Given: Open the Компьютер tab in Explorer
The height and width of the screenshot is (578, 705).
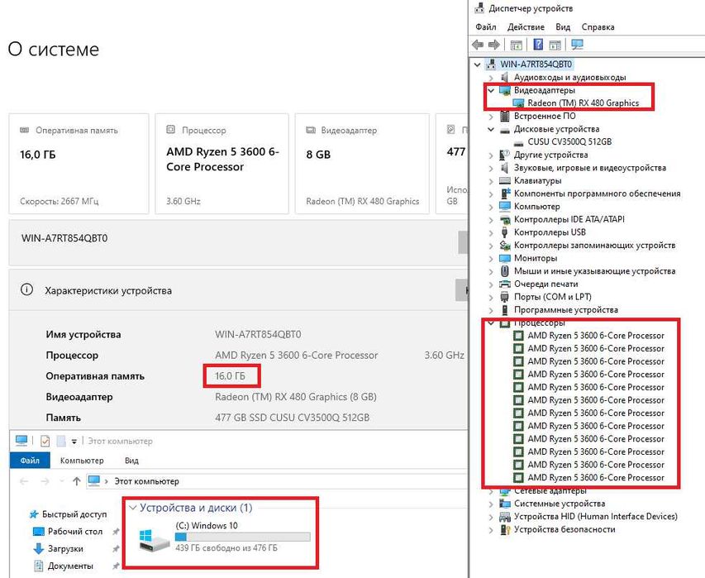Looking at the screenshot, I should point(82,461).
